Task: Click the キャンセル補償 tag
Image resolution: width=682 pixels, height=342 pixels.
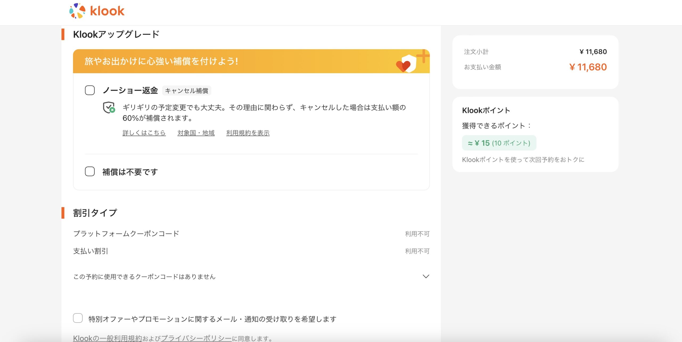Action: pyautogui.click(x=186, y=91)
